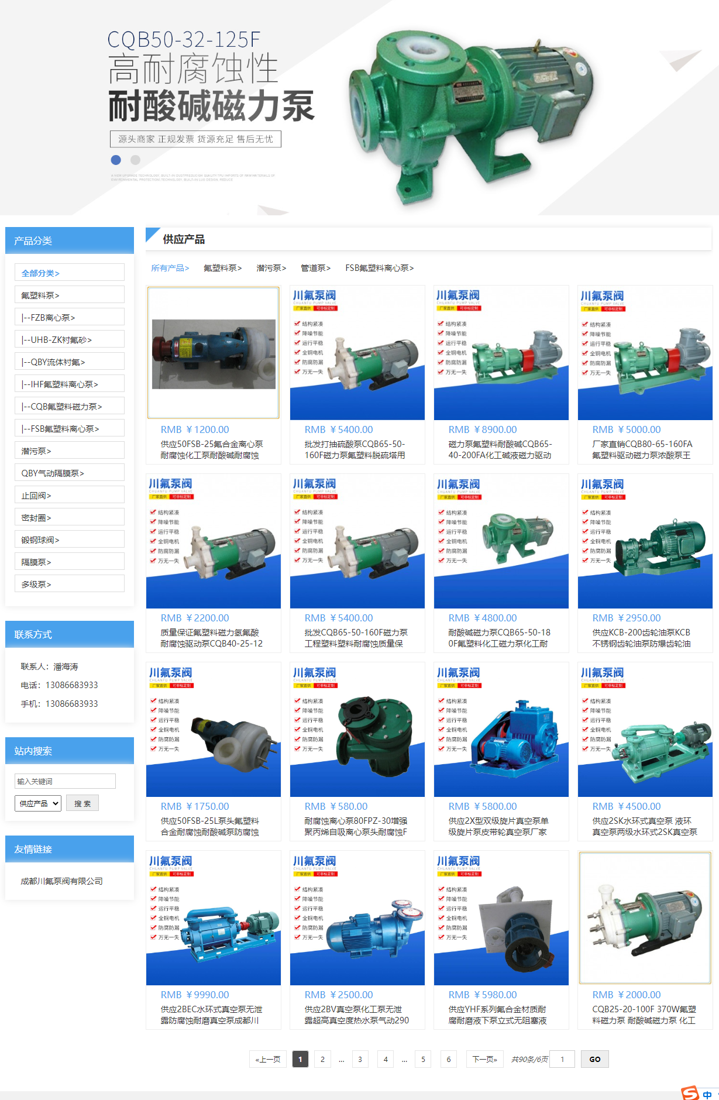Open the 80FPZ-30 self-priming pump image

click(x=357, y=730)
